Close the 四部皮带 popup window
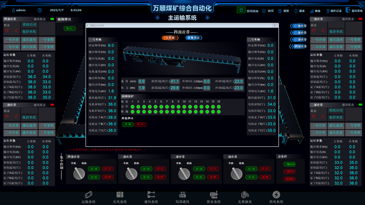This screenshot has height=205, width=365. click(x=275, y=25)
